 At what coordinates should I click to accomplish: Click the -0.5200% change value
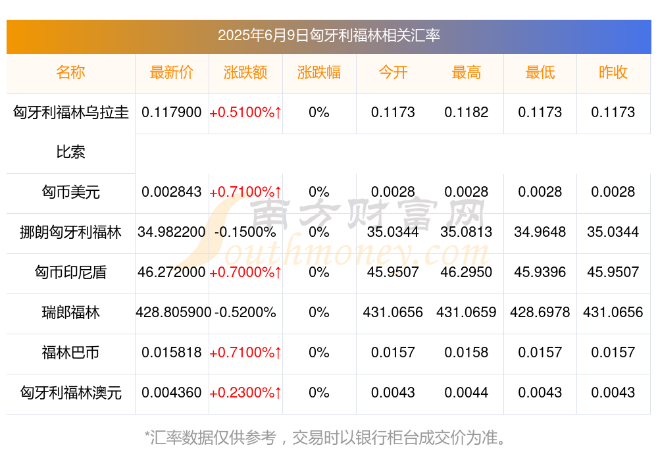pos(245,313)
